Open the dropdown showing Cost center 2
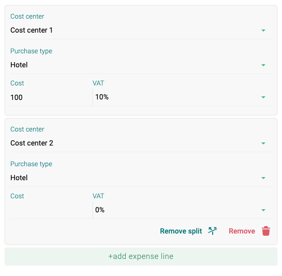This screenshot has width=282, height=276. (141, 143)
